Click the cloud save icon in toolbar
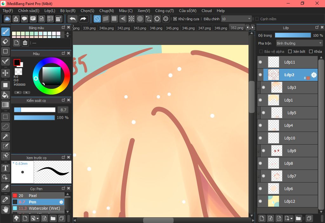Screen dimensions: 325x223 [x=7, y=19]
